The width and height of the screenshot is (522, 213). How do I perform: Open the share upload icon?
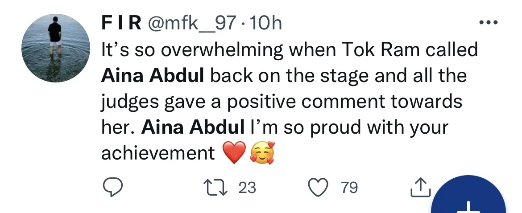pyautogui.click(x=420, y=188)
